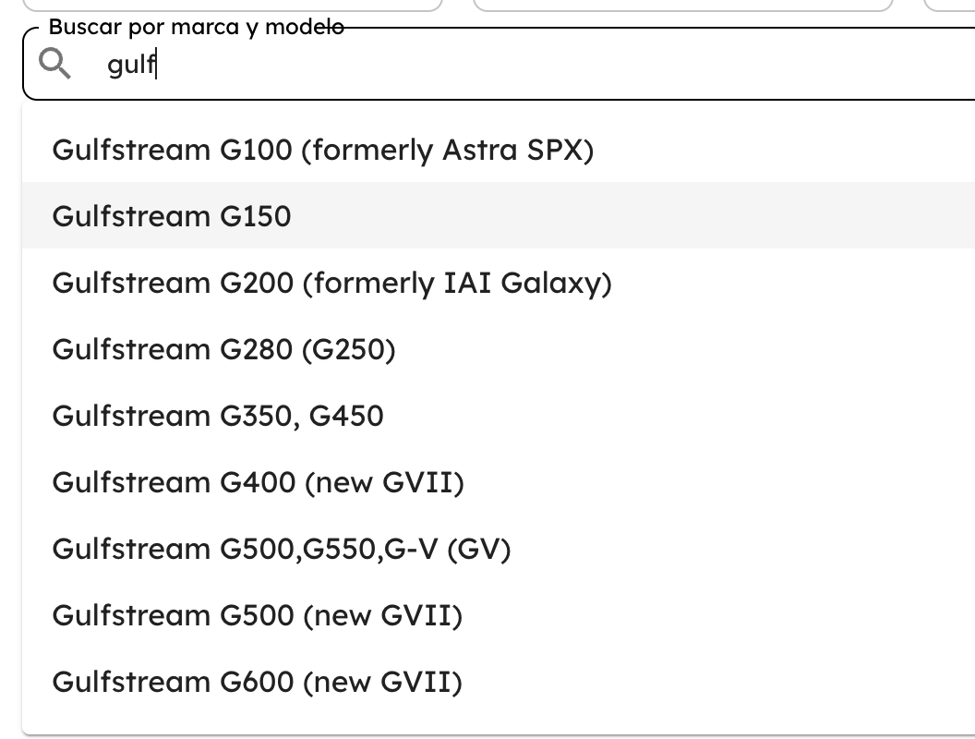Click the first autocomplete suggestion row
The image size is (975, 739).
point(323,150)
